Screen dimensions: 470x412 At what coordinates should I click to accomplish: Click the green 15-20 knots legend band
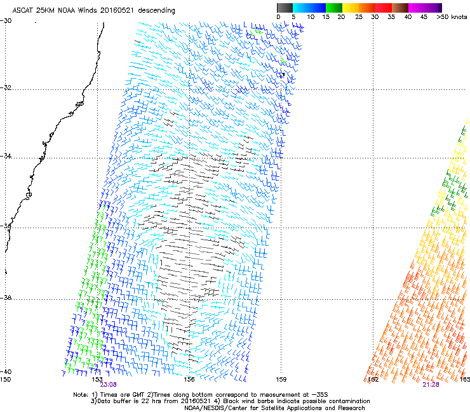(x=334, y=8)
